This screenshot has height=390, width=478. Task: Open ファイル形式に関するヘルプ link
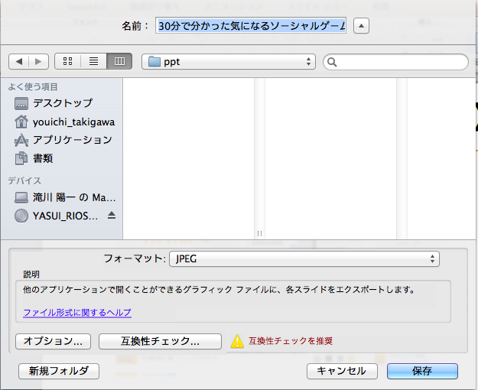pyautogui.click(x=77, y=313)
